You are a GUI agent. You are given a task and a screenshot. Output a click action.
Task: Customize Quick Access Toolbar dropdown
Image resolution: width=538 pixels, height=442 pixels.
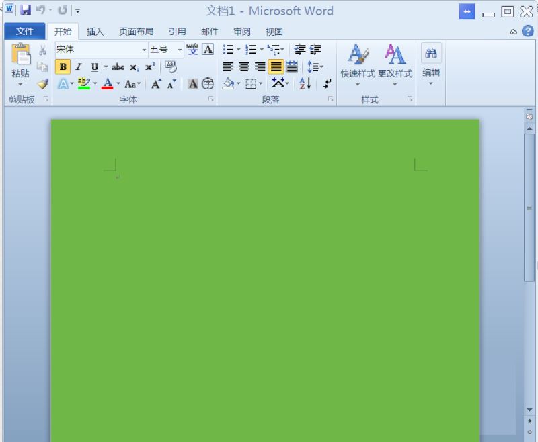pyautogui.click(x=78, y=11)
